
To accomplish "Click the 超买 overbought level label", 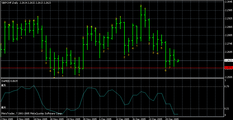I will (3, 85).
